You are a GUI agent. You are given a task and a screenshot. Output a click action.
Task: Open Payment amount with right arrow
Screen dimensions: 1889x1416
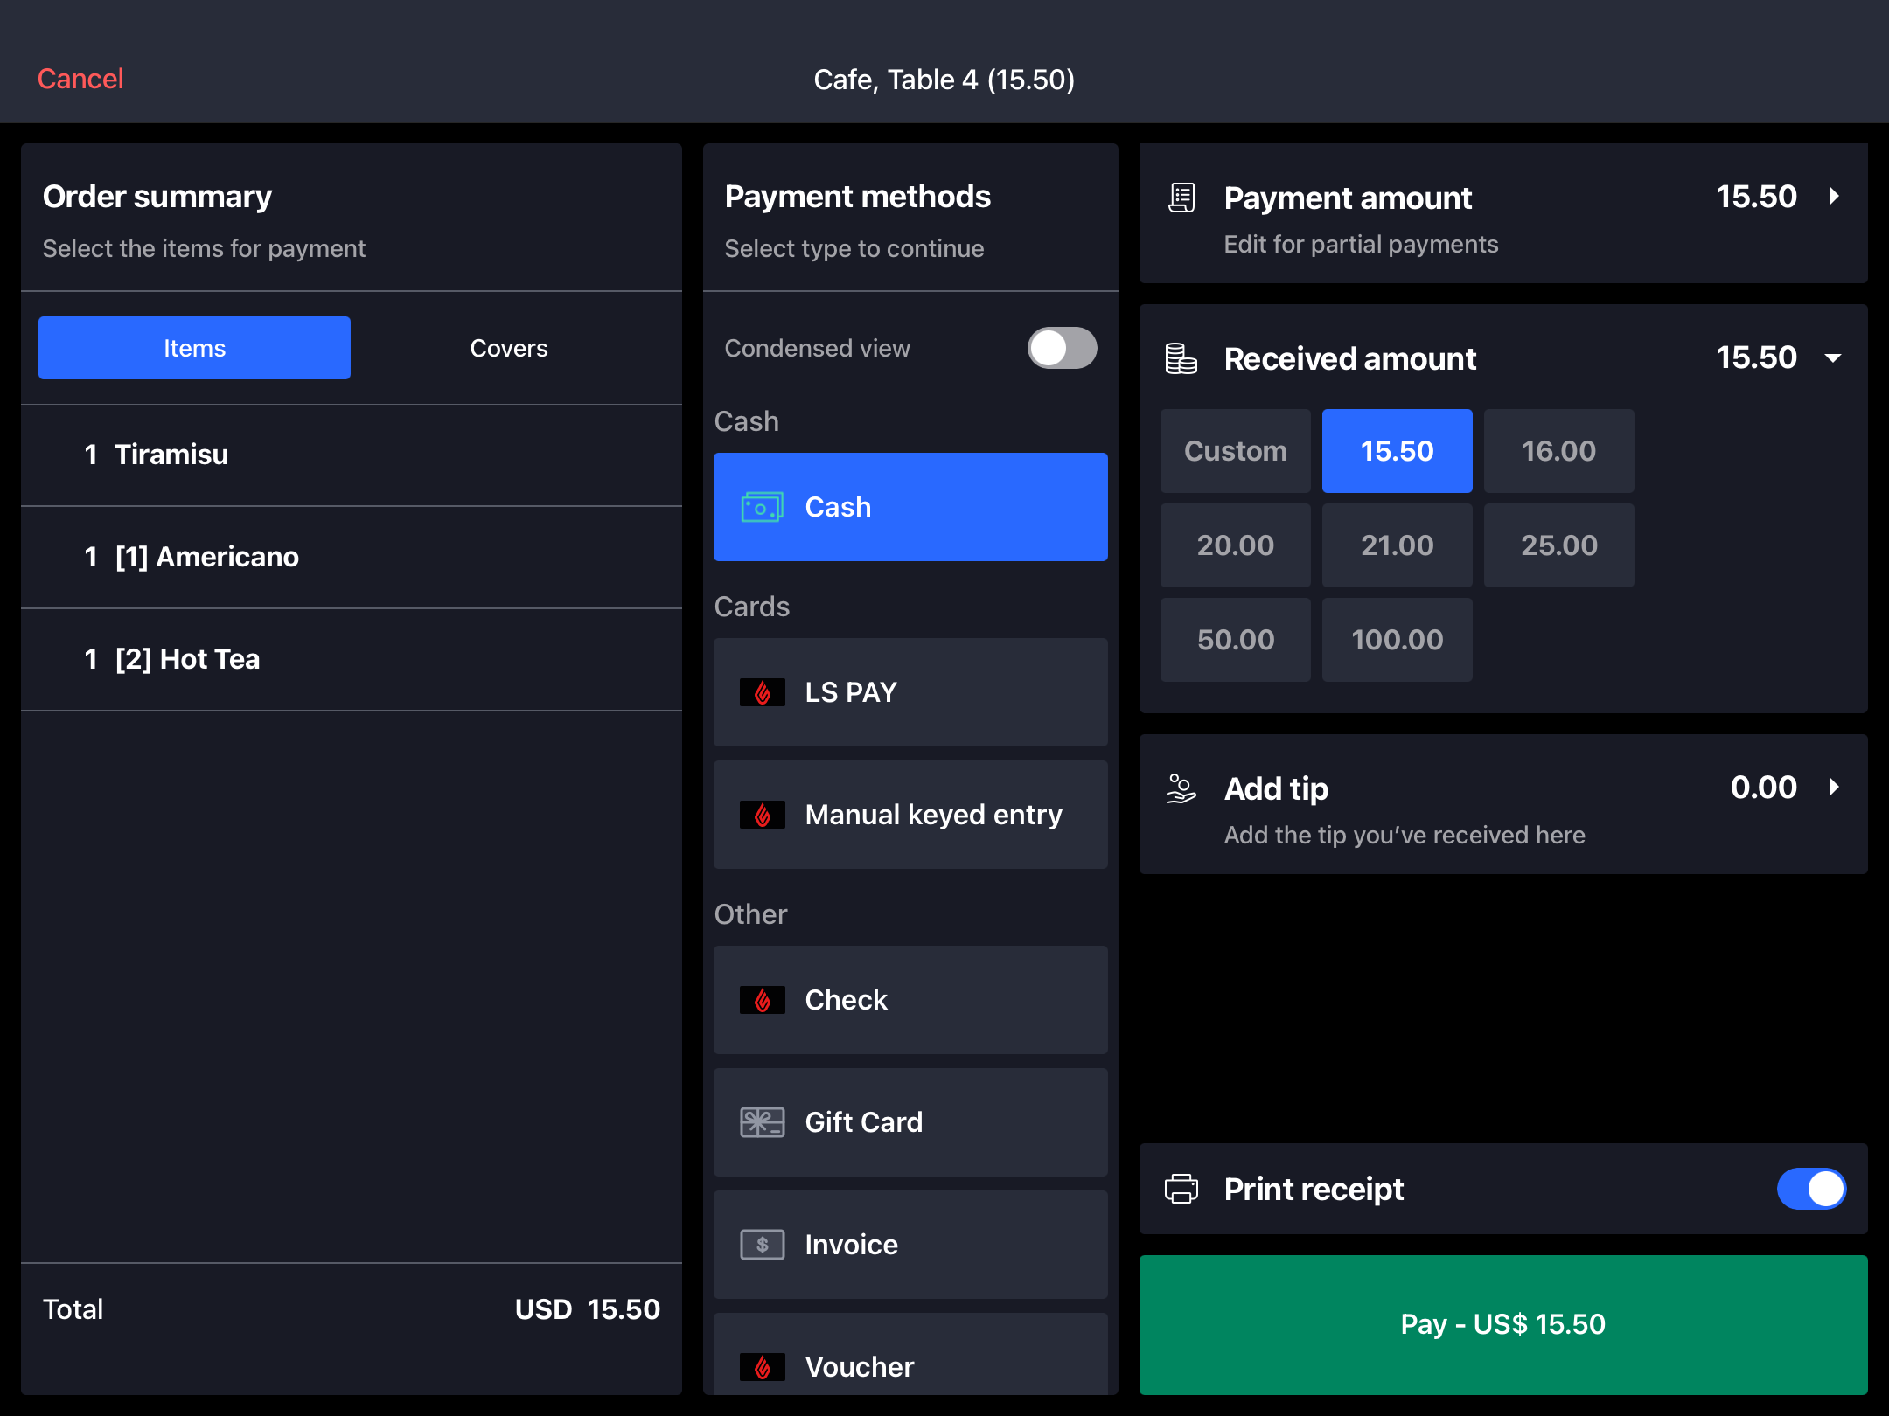pos(1834,197)
